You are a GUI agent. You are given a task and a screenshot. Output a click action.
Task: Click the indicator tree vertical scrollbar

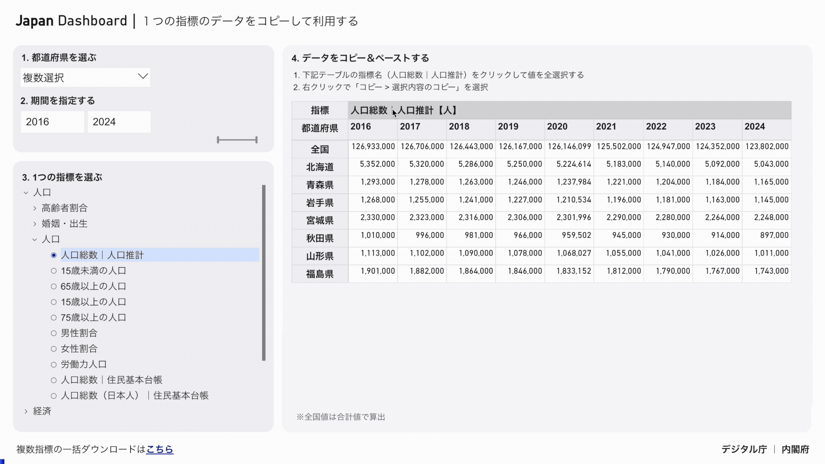tap(264, 273)
